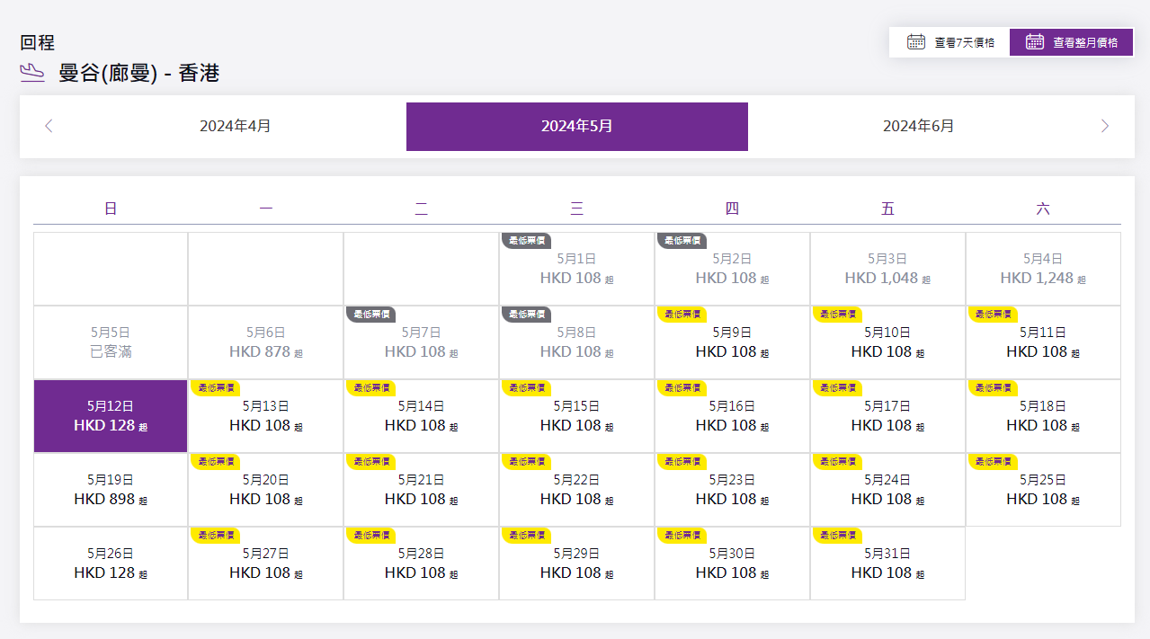Viewport: 1150px width, 639px height.
Task: Go to previous month with left arrow
Action: click(49, 126)
